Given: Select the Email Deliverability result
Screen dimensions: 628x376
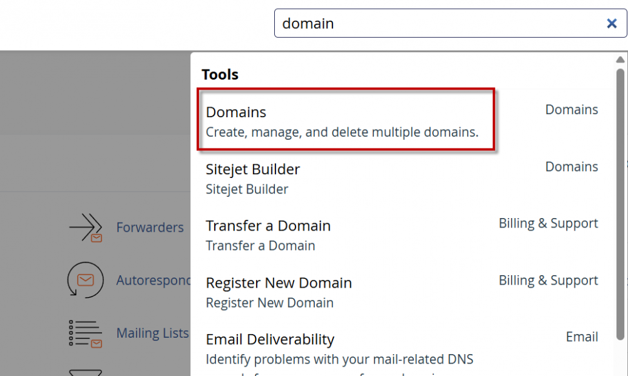Looking at the screenshot, I should point(270,340).
